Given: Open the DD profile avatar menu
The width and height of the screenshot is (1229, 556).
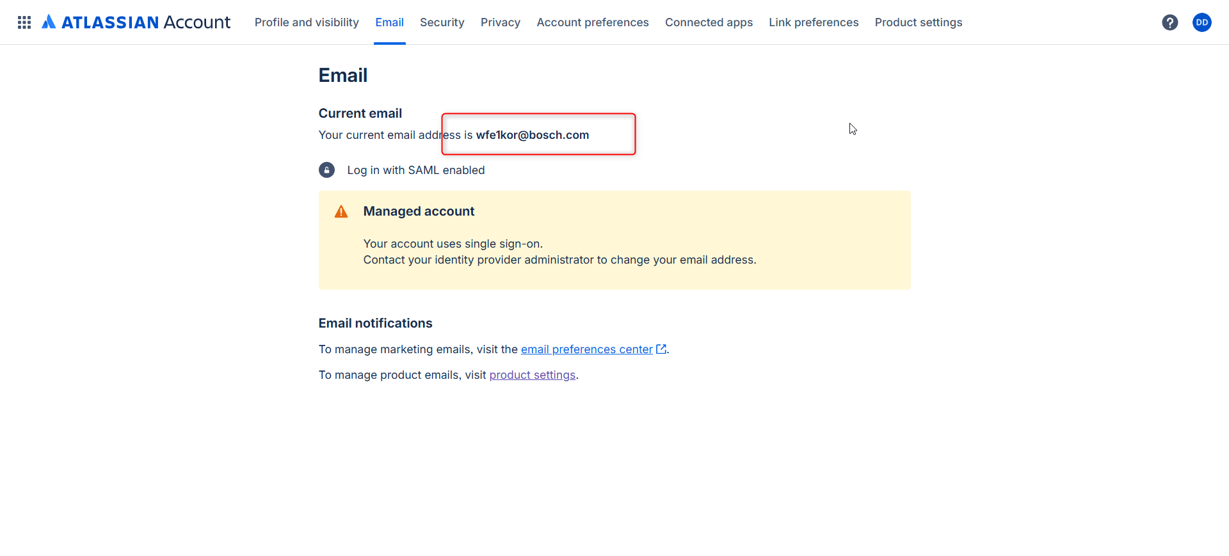Looking at the screenshot, I should [1202, 22].
